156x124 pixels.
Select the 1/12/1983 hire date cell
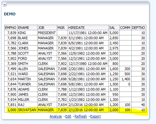point(88,89)
